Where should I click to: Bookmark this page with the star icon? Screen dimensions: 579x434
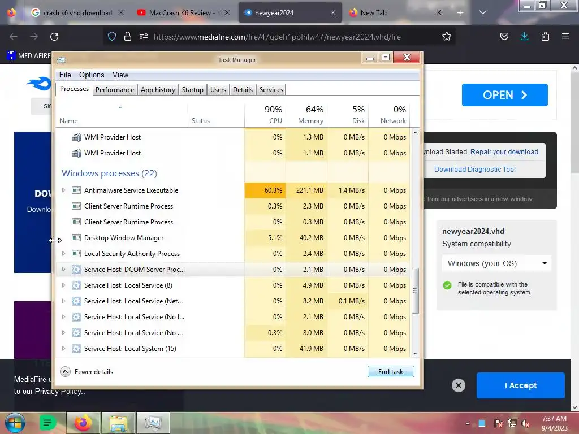(x=447, y=37)
